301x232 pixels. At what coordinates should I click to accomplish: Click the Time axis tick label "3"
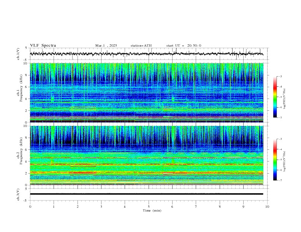point(101,207)
